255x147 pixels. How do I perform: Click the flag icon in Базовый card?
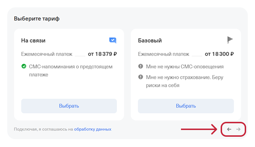(x=230, y=40)
